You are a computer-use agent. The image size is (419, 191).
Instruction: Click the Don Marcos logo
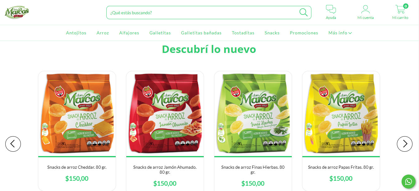[17, 12]
